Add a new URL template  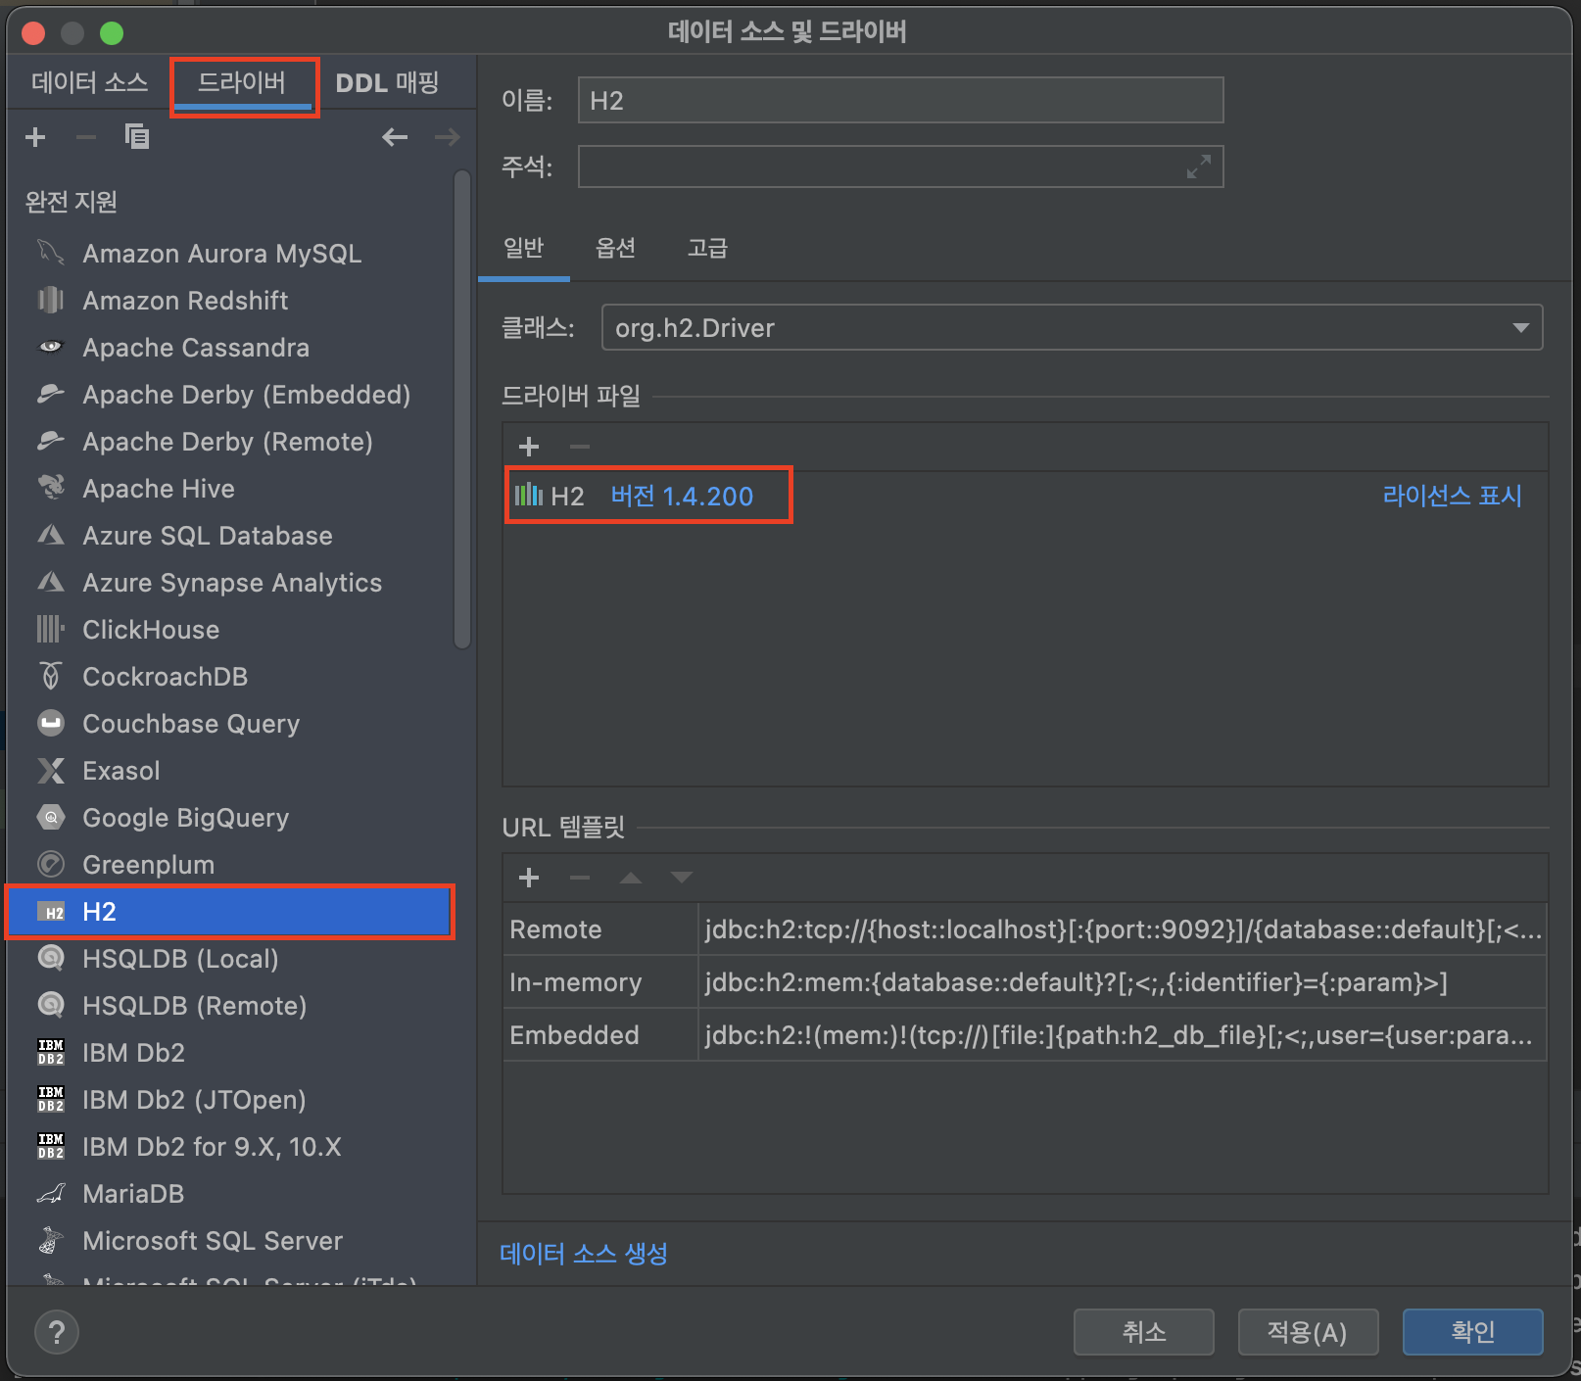529,878
